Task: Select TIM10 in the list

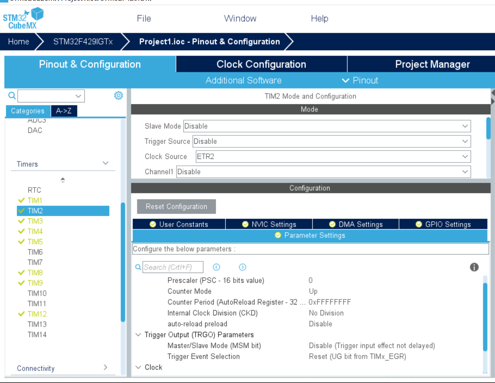Action: point(37,293)
